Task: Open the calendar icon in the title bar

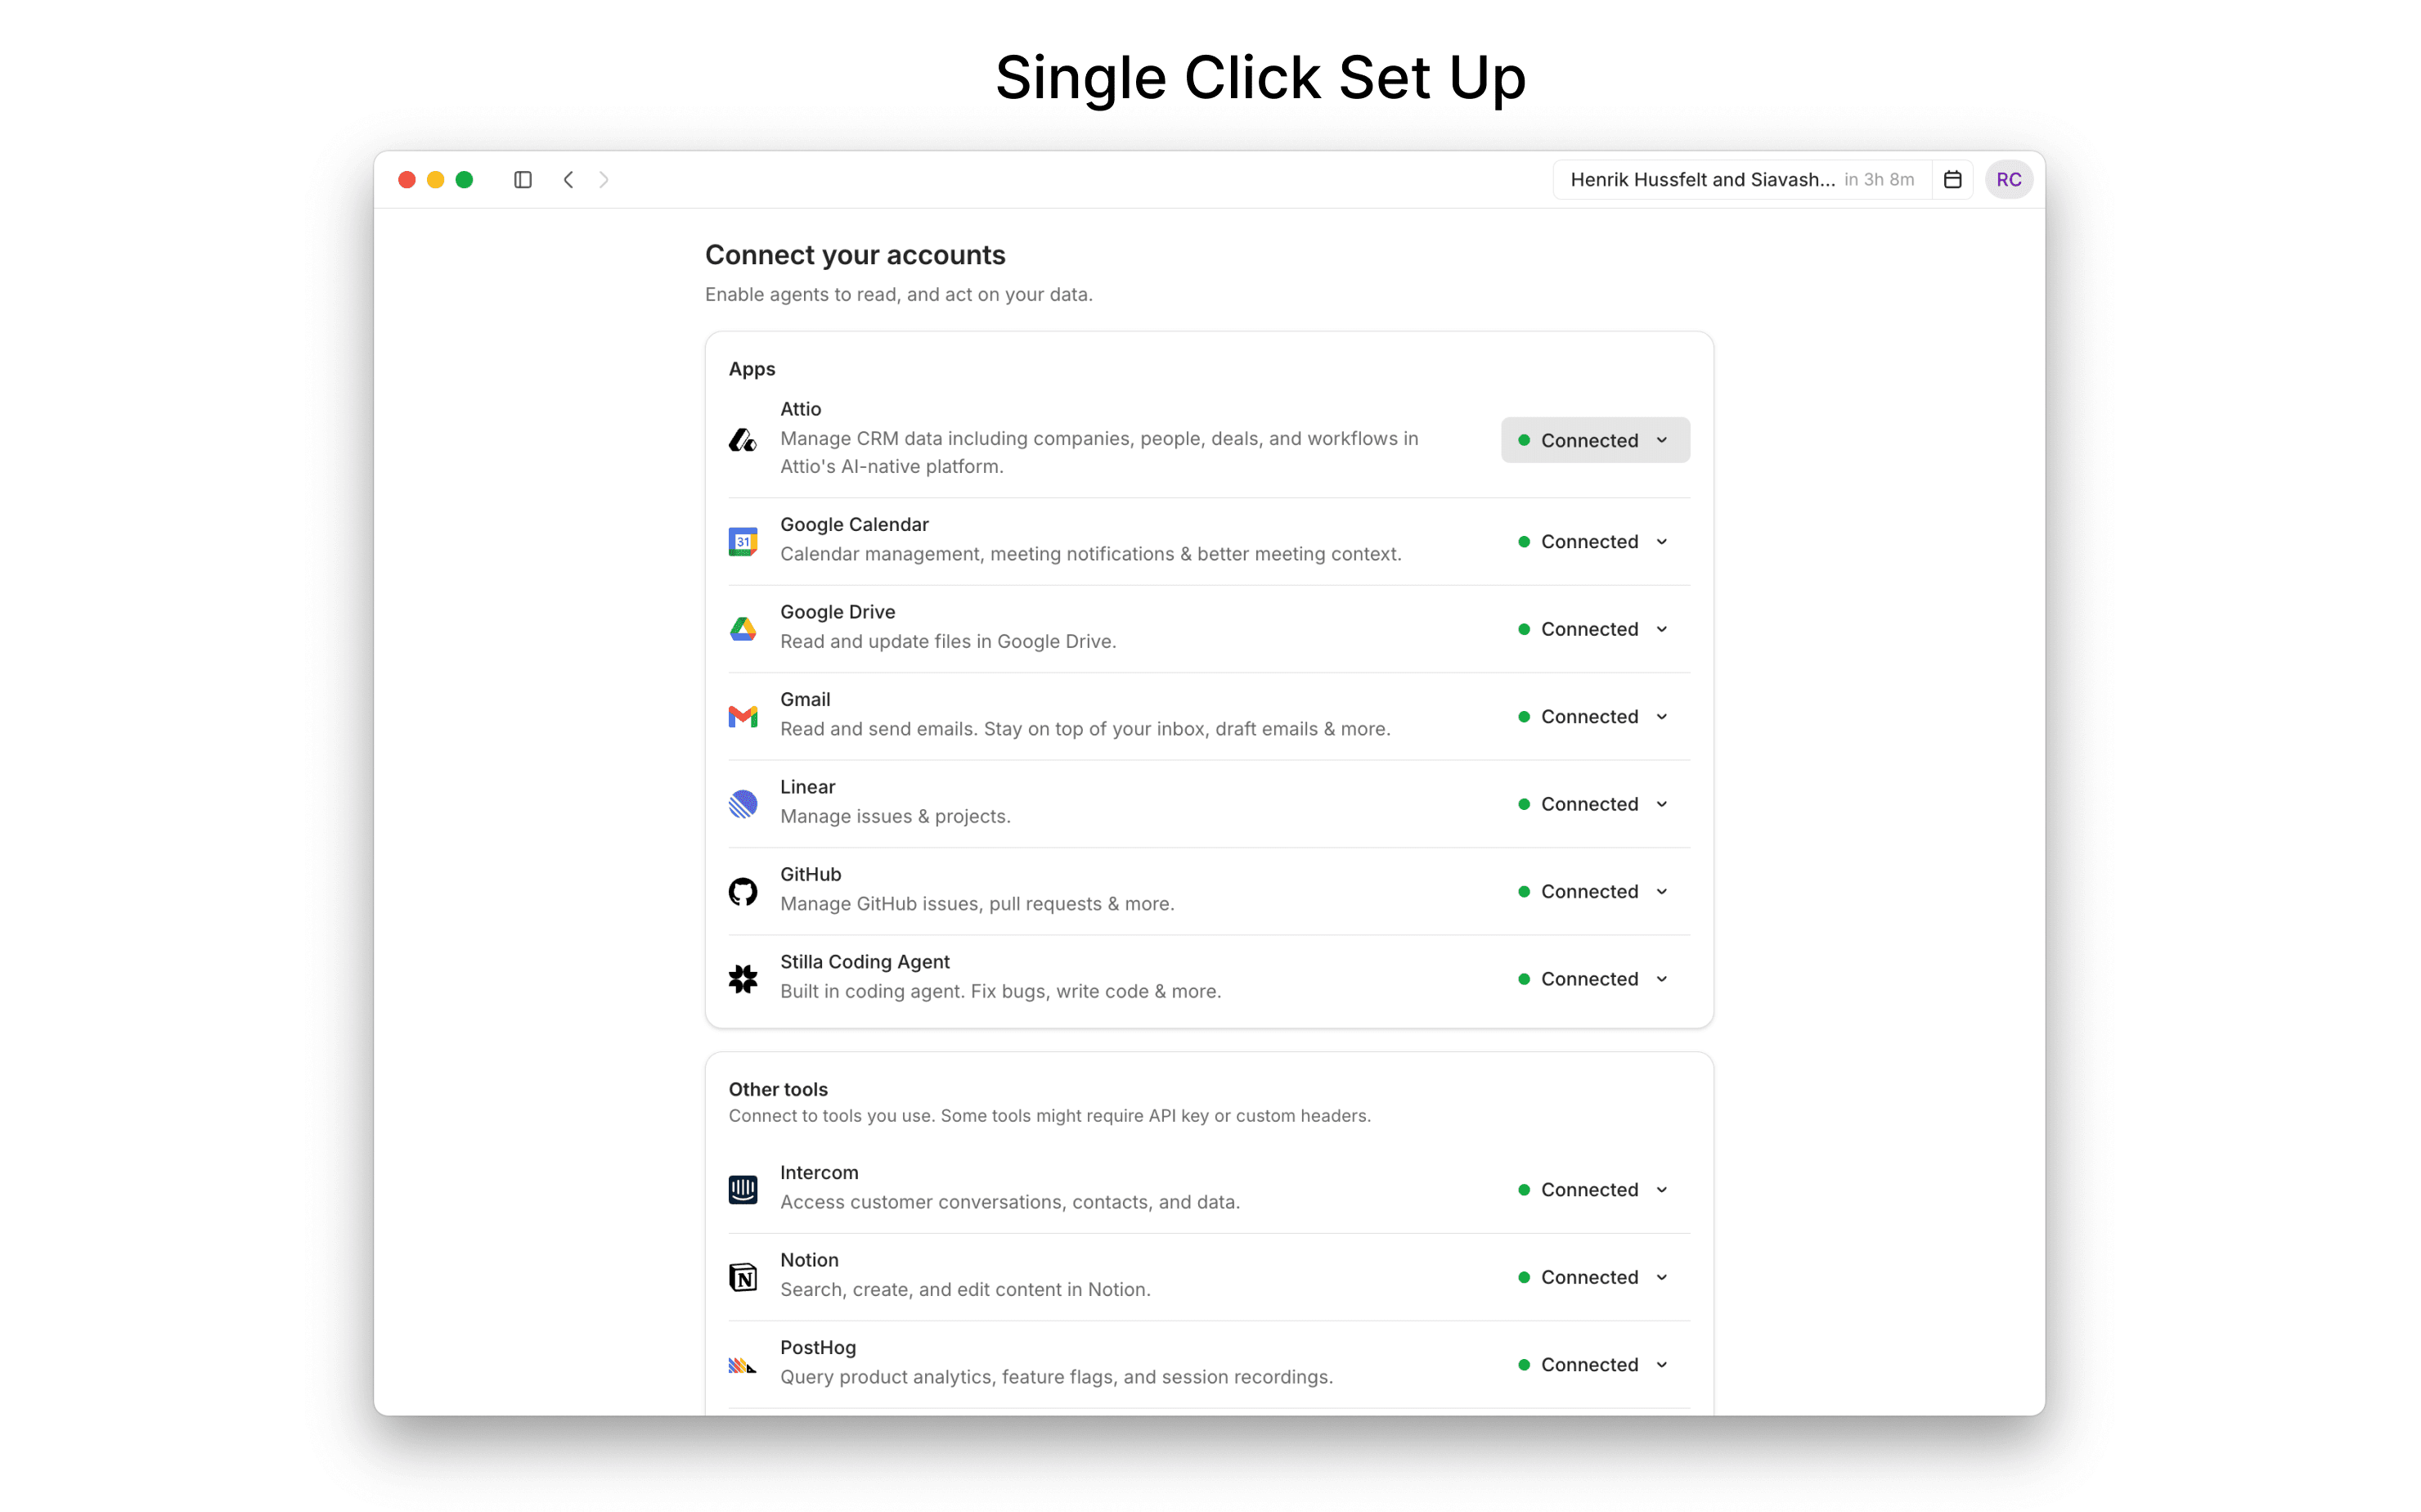Action: [x=1952, y=180]
